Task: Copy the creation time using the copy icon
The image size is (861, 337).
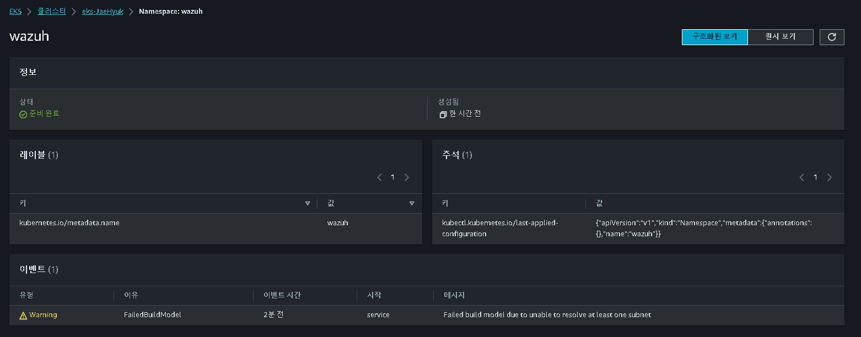Action: point(443,115)
